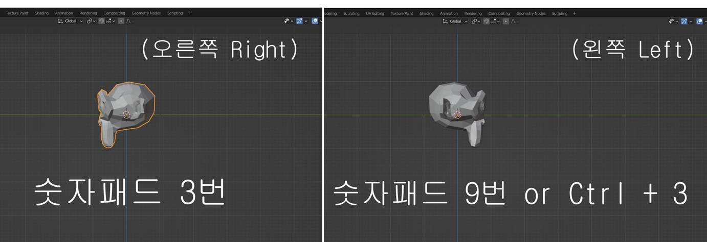The image size is (707, 242).
Task: Toggle snapping magnet in Left (9번) window
Action: click(486, 21)
